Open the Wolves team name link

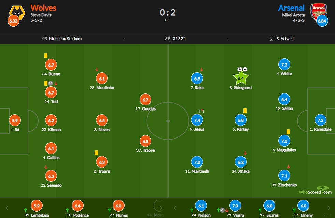[x=43, y=8]
